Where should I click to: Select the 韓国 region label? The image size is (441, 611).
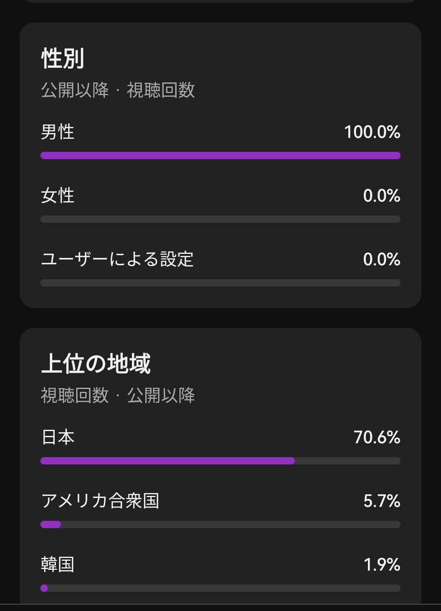pyautogui.click(x=58, y=564)
